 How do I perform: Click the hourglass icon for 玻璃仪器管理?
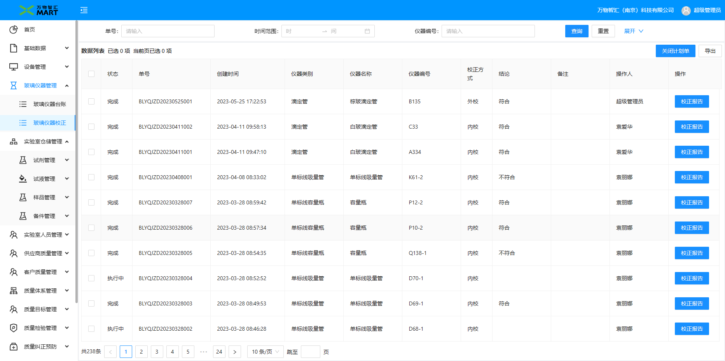(x=14, y=85)
